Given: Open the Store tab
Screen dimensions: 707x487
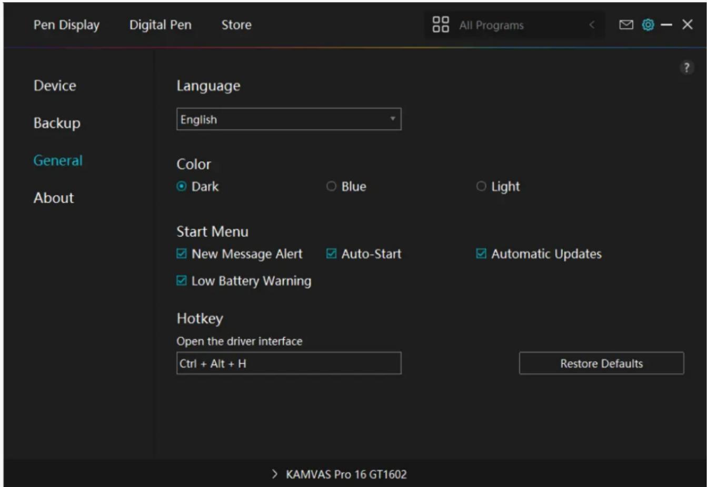Looking at the screenshot, I should click(236, 25).
